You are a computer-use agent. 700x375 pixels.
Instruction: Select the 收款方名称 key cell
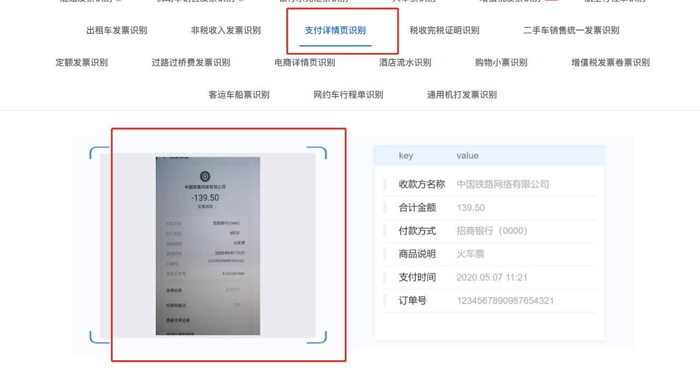(422, 184)
